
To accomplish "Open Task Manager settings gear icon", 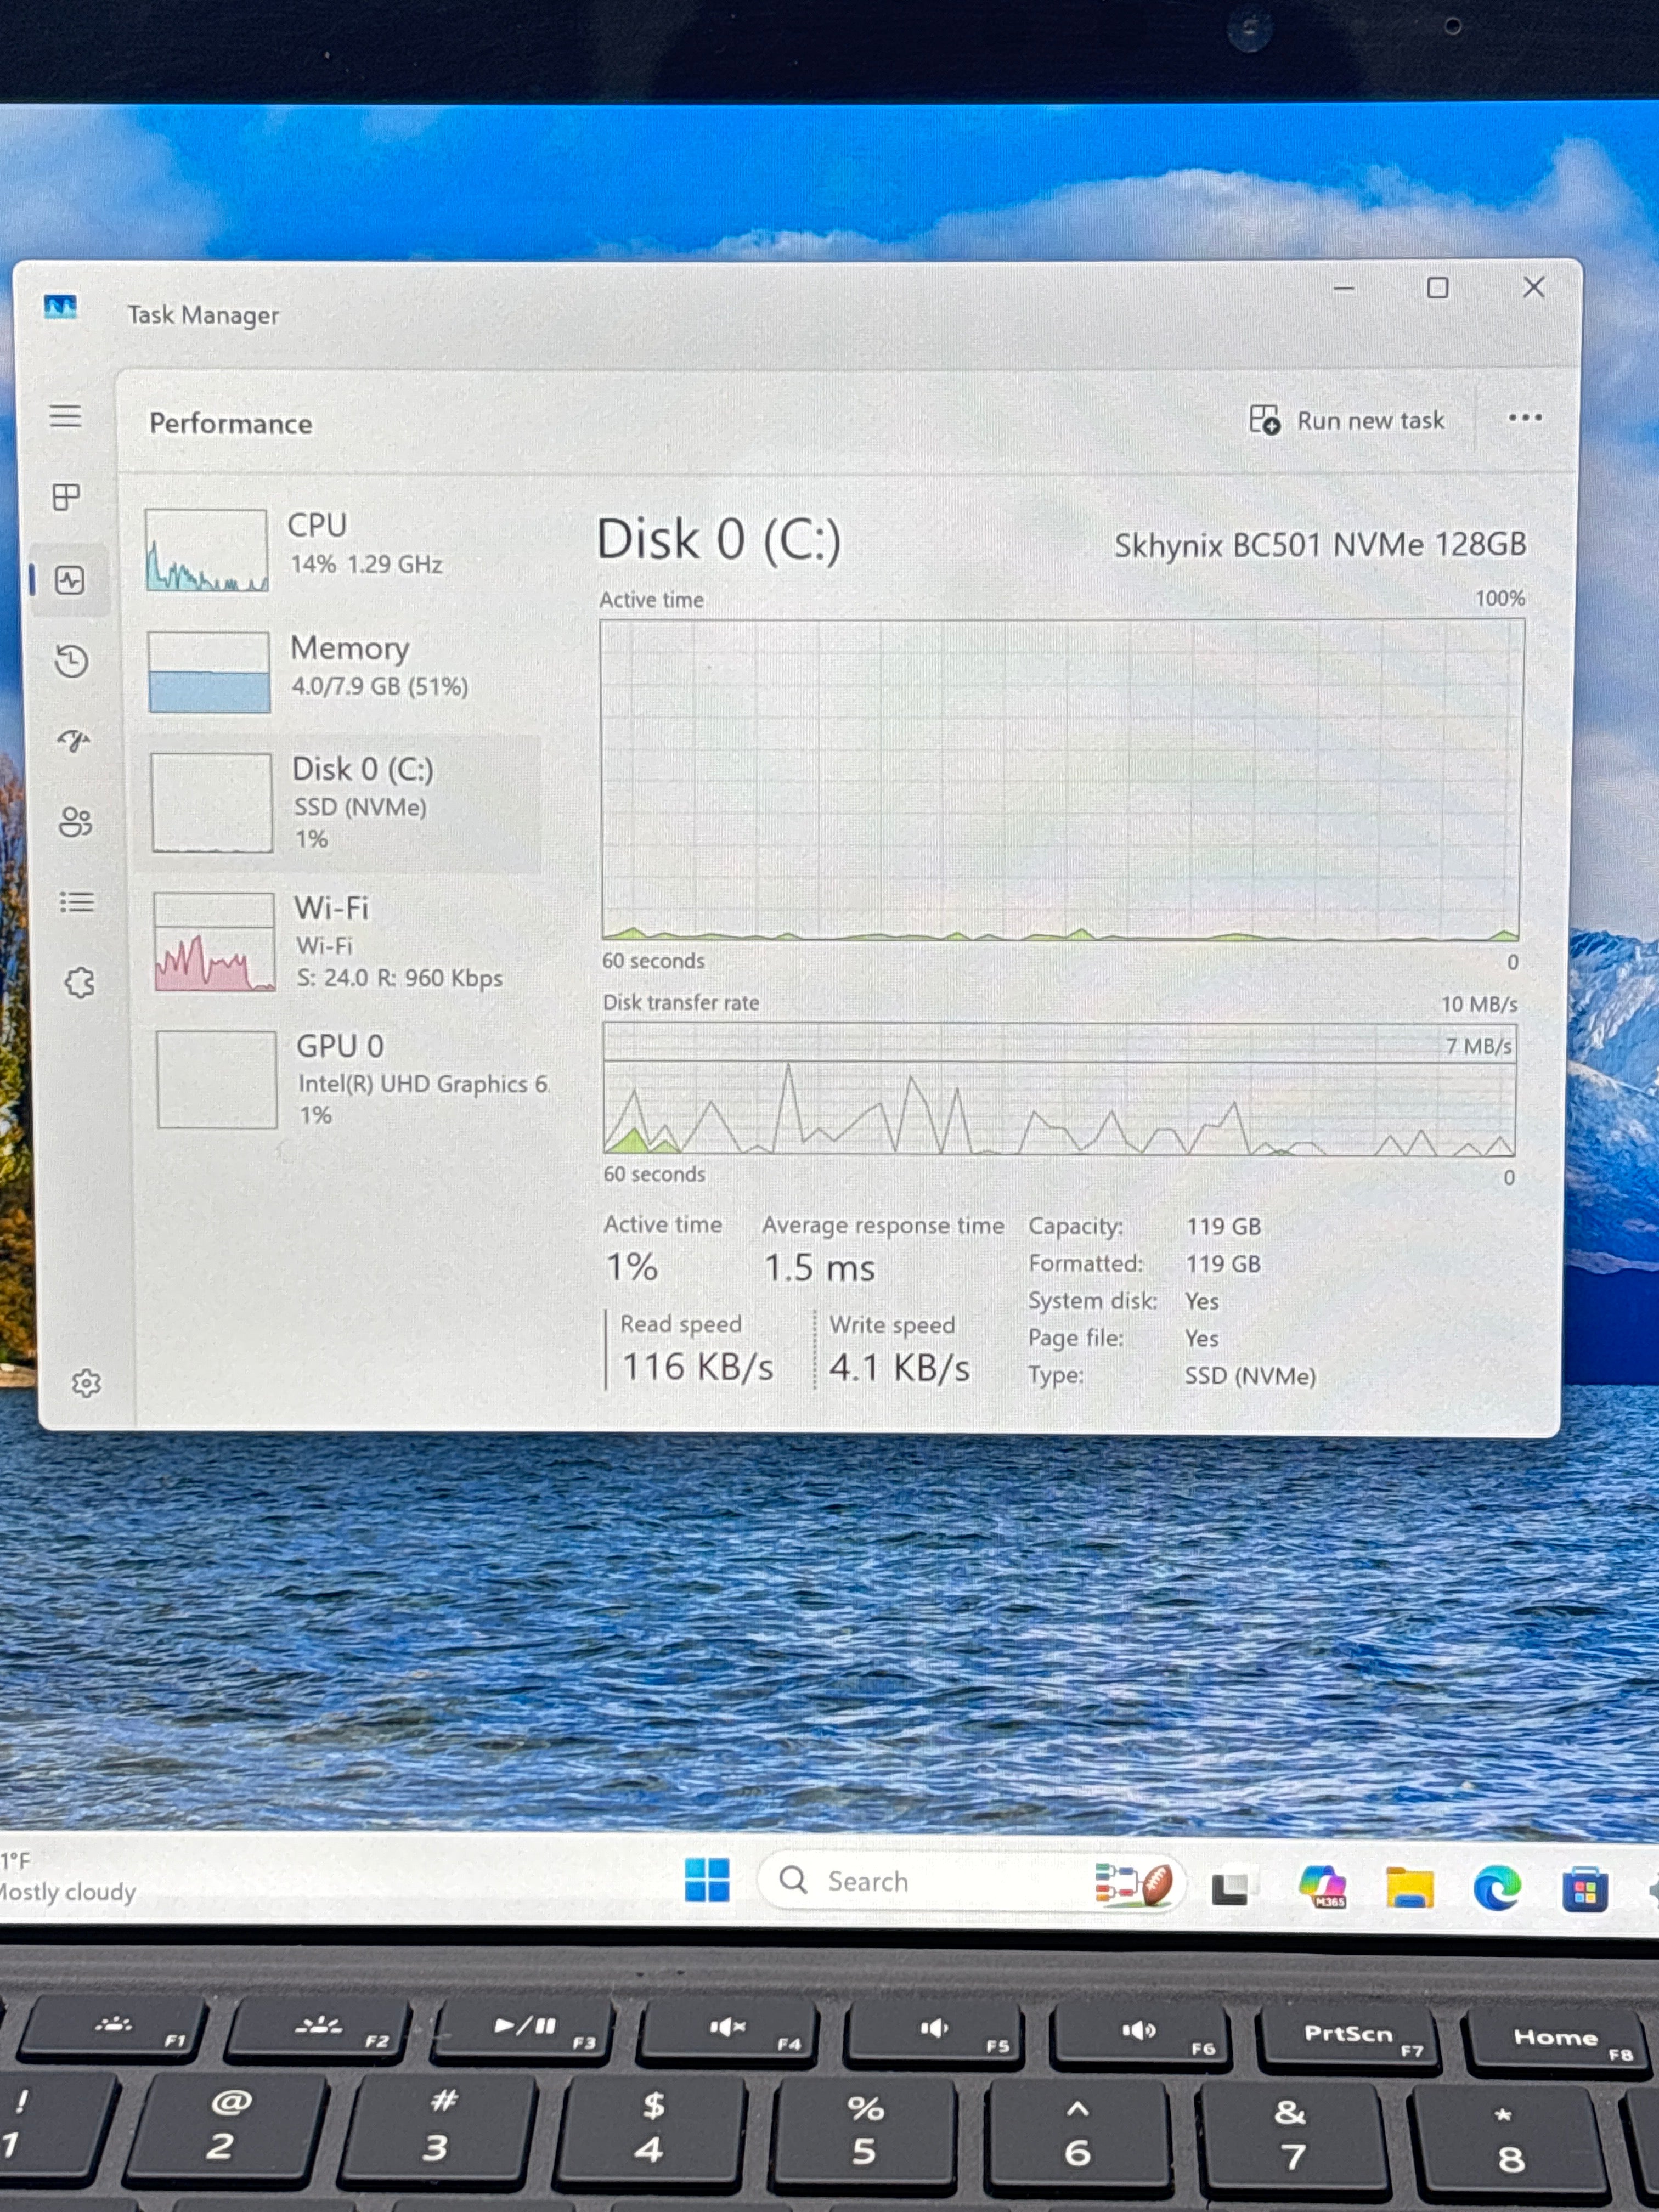I will [x=86, y=1383].
